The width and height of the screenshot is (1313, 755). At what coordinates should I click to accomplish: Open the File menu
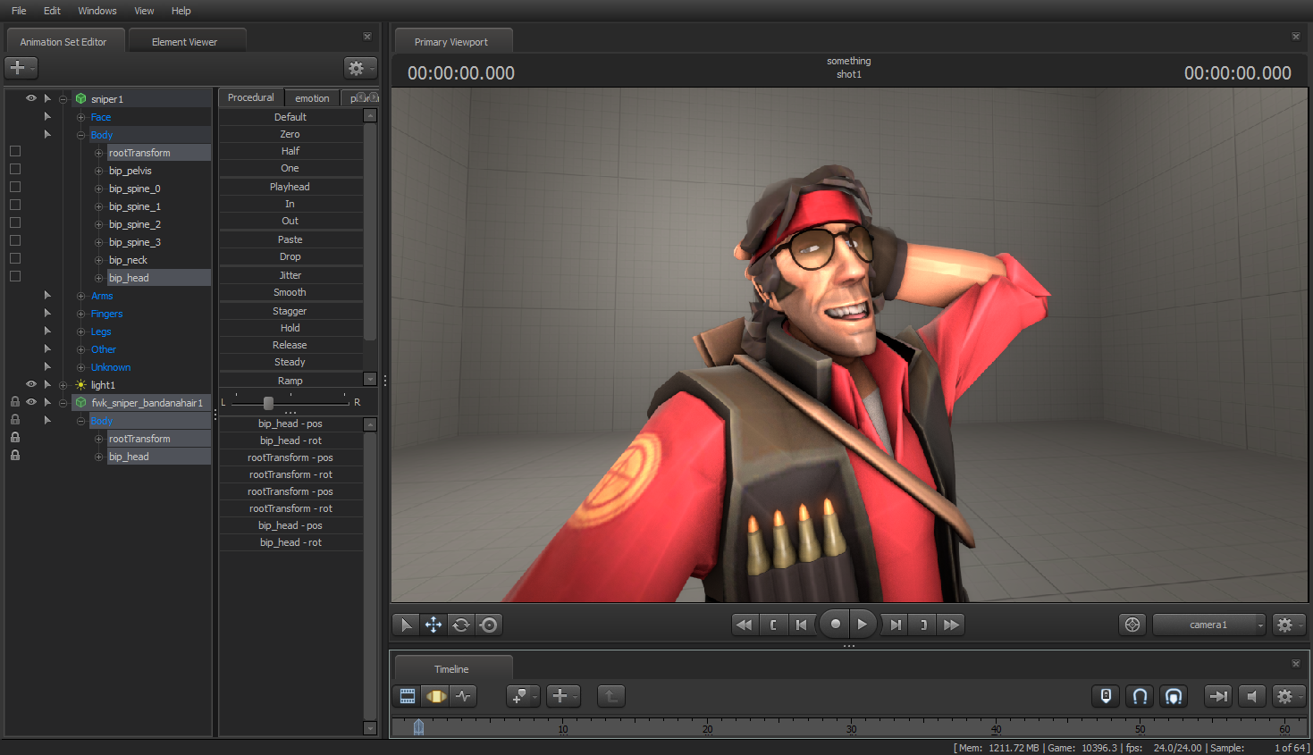point(19,11)
